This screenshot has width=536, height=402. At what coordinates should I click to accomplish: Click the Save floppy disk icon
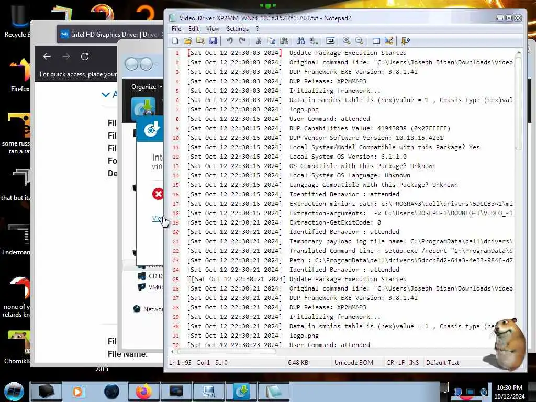(x=213, y=41)
